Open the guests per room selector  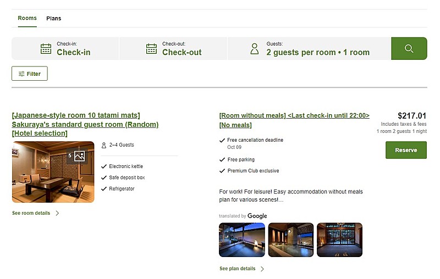pyautogui.click(x=309, y=48)
